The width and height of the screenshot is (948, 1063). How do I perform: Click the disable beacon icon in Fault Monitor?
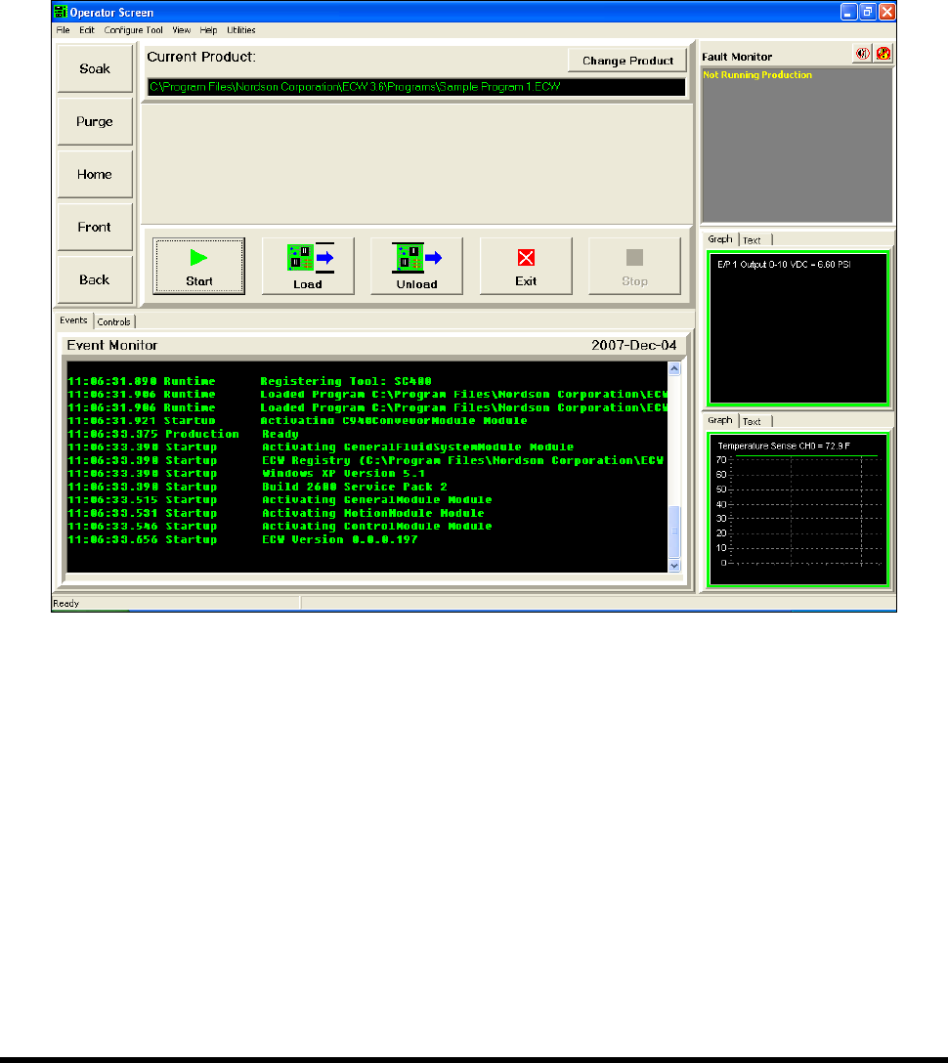pyautogui.click(x=883, y=54)
